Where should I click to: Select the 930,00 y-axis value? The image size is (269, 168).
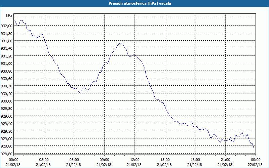[x=6, y=101]
